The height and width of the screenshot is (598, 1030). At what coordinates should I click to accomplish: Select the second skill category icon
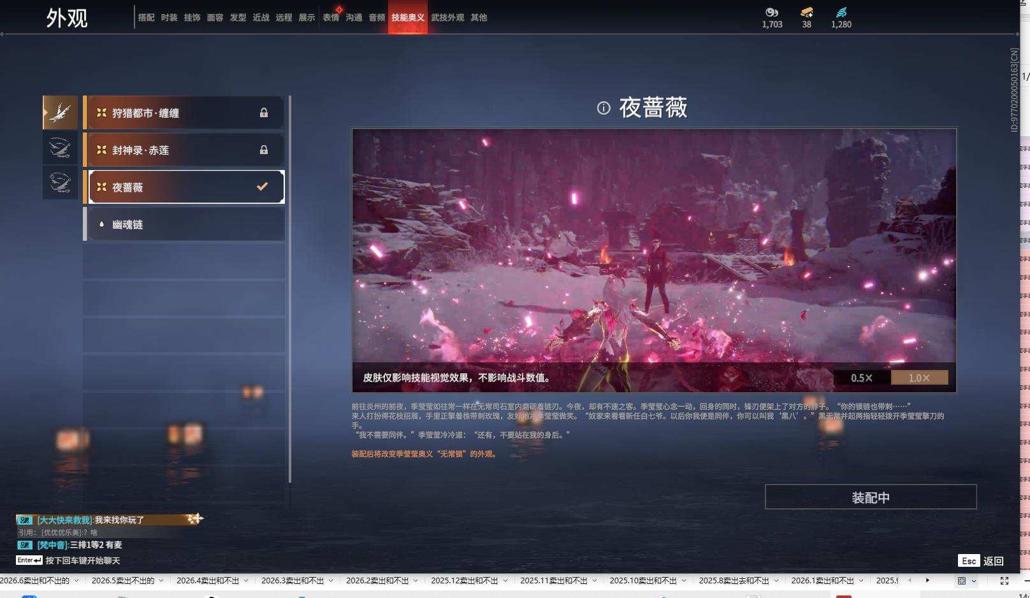61,148
